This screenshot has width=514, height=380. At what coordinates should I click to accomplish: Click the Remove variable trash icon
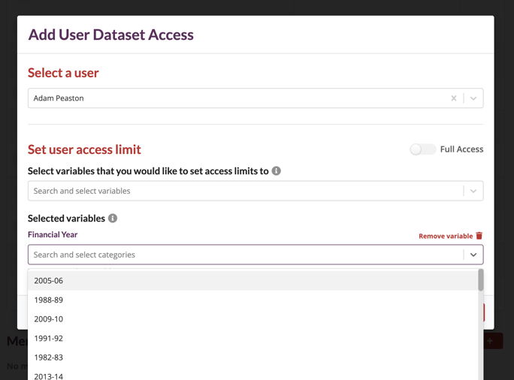(x=479, y=236)
